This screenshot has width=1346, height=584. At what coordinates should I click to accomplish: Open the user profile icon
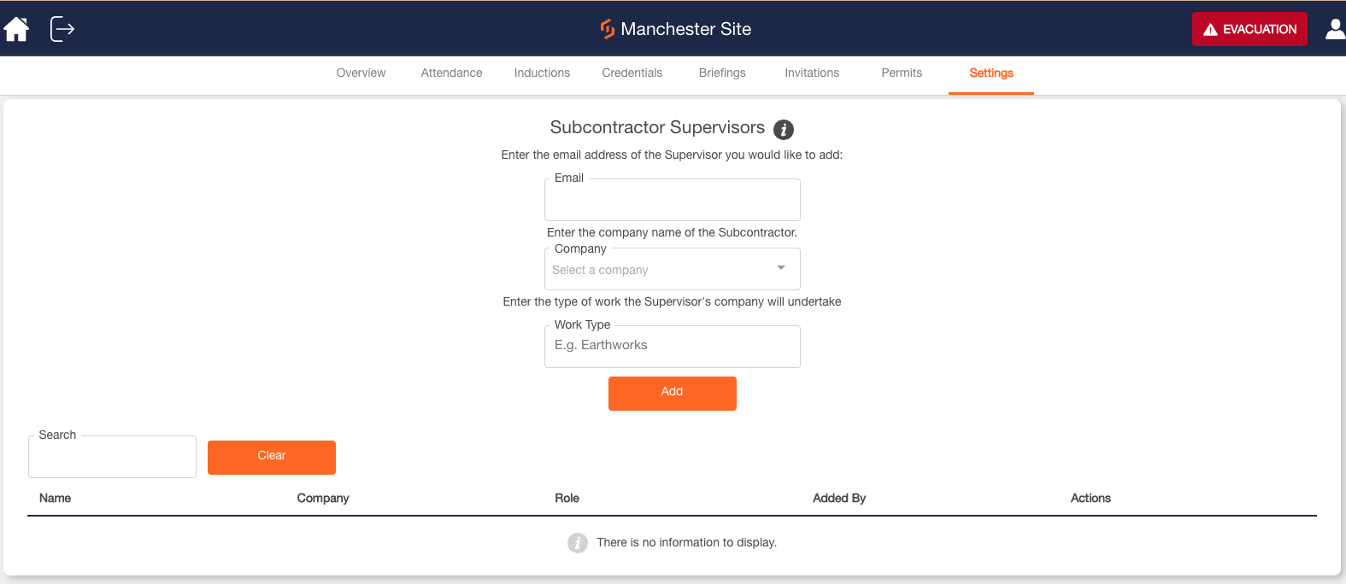point(1335,29)
